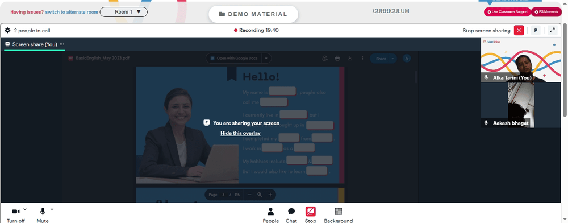Zoom out with the minus button in PDF
The height and width of the screenshot is (223, 568).
point(249,195)
